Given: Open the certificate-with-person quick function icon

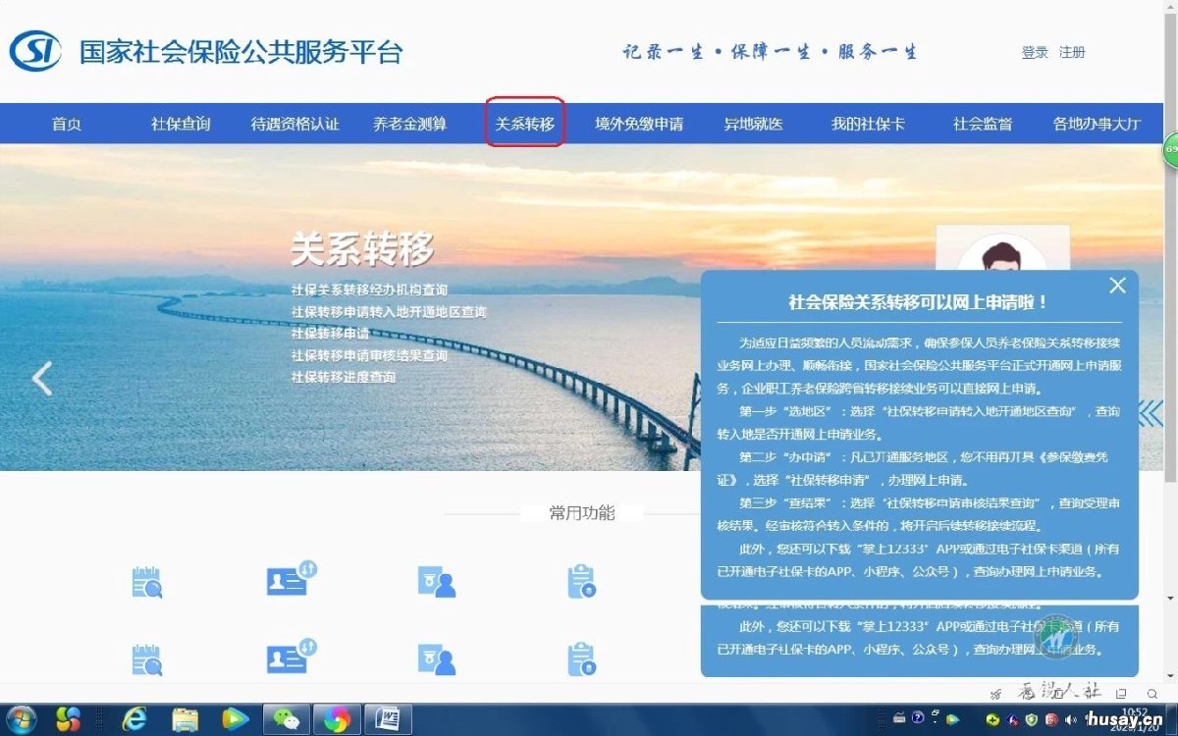Looking at the screenshot, I should pos(436,580).
